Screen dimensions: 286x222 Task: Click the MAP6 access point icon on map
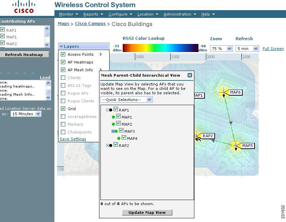click(x=223, y=92)
